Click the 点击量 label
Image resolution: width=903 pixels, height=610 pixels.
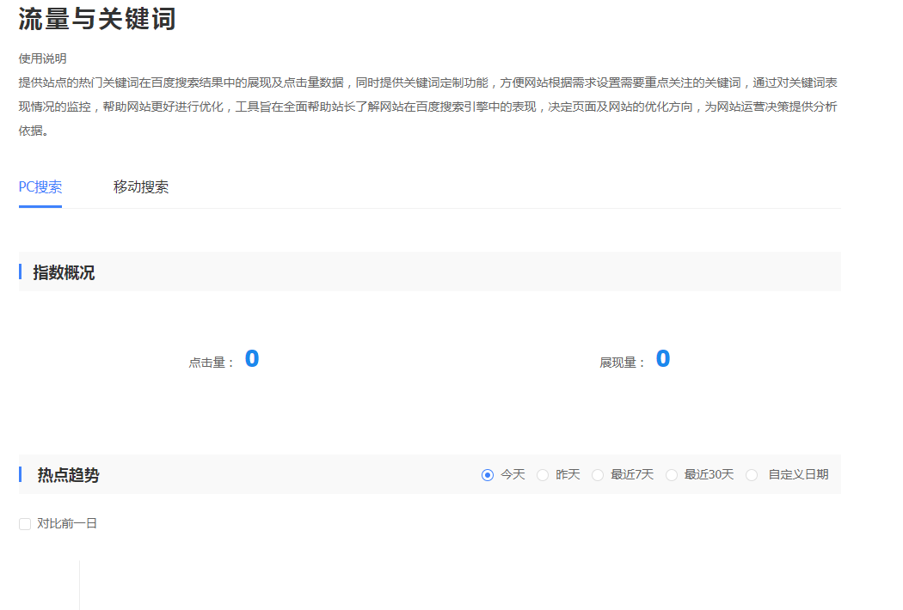[212, 363]
